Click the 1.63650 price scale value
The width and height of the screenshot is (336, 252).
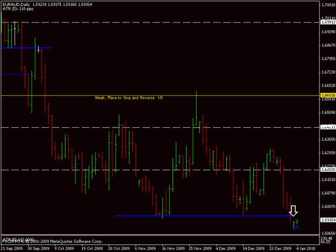[328, 139]
